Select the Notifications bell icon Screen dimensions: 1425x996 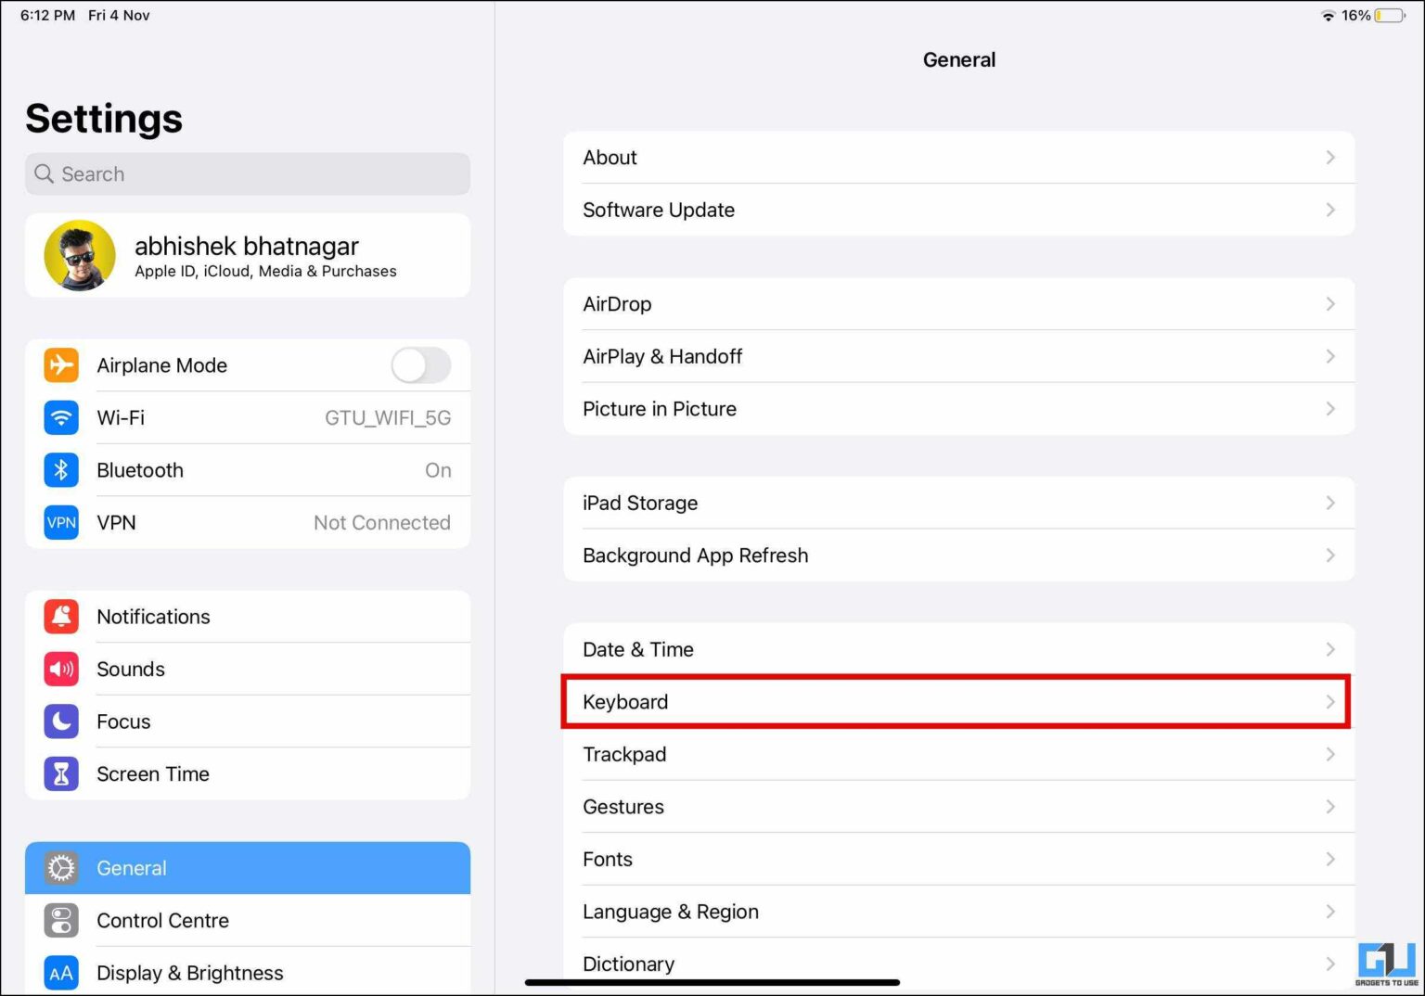(x=60, y=616)
